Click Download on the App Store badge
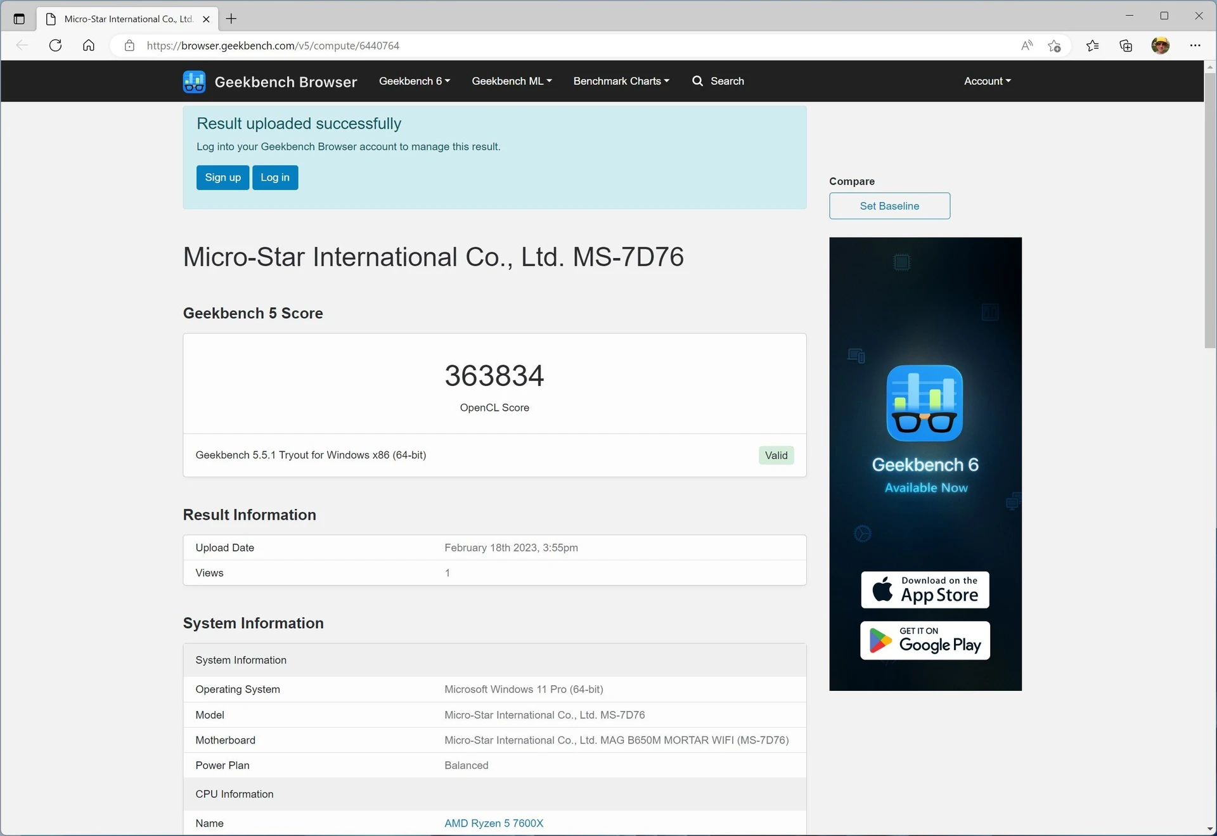This screenshot has height=836, width=1217. click(x=925, y=589)
